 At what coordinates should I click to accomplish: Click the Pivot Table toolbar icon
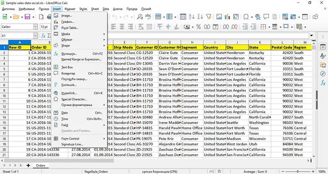click(236, 17)
